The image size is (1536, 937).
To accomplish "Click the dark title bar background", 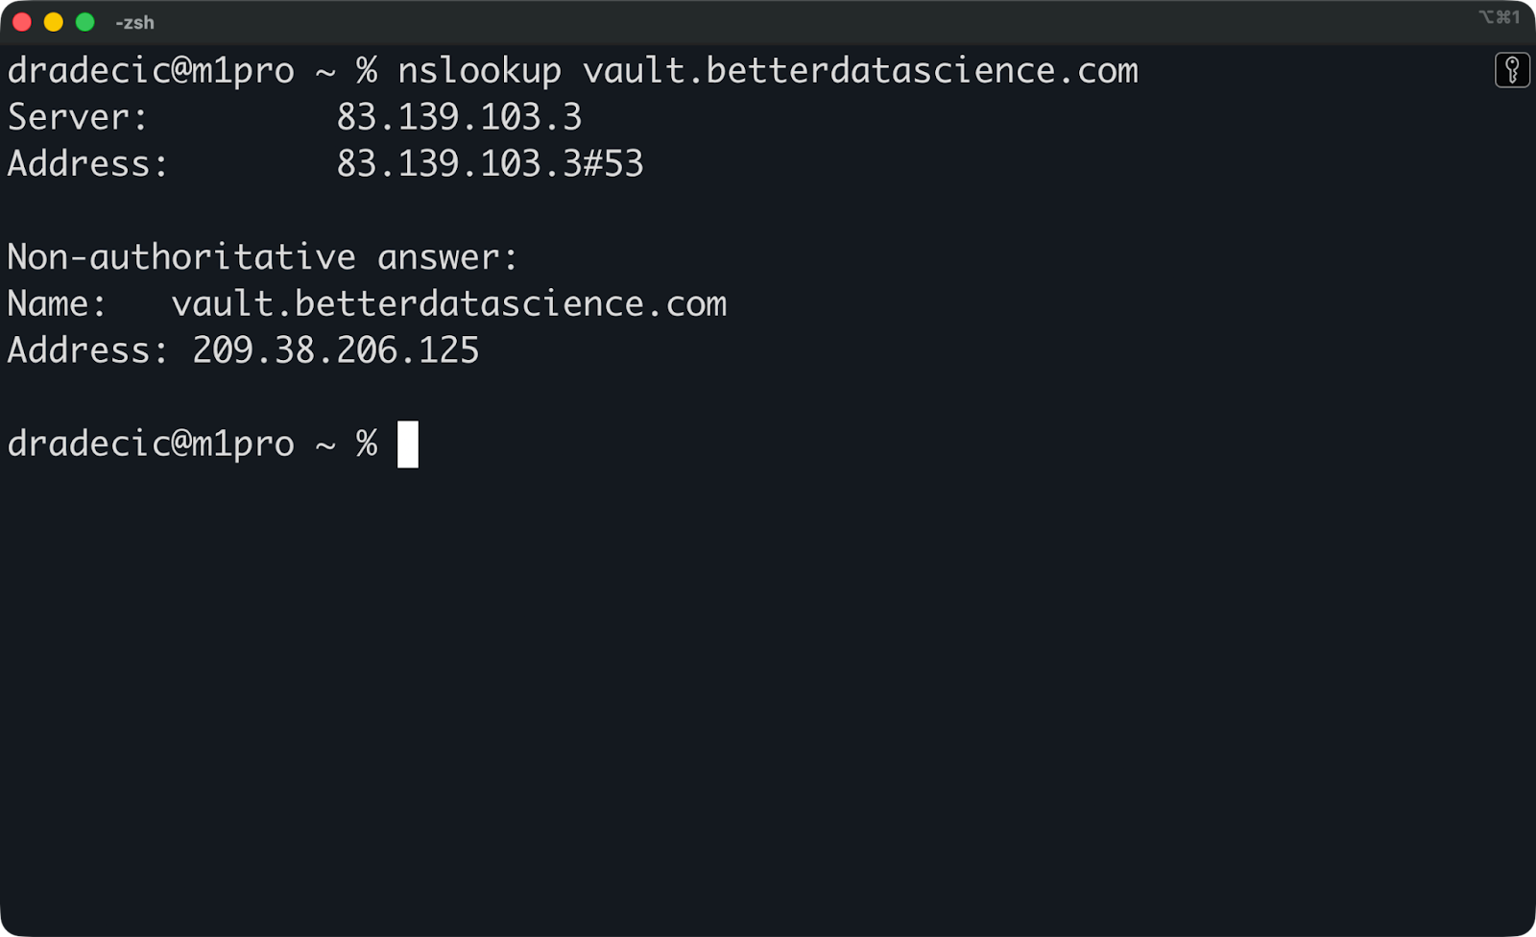I will (672, 21).
